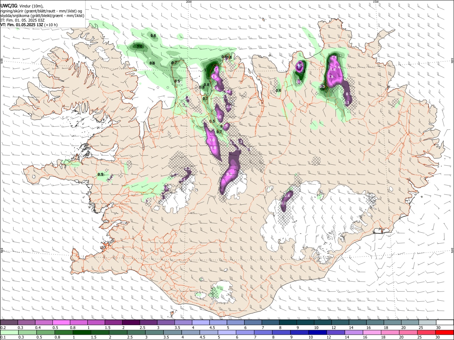This screenshot has height=340, width=454.
Task: Select bright pink snow swatch between 0.5 and 0.8
Action: click(61, 323)
